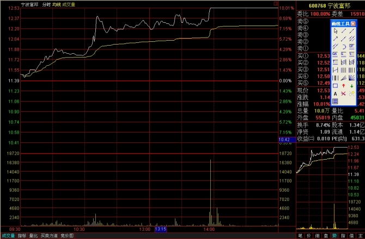Select the fan lines drawing tool

[x=351, y=78]
